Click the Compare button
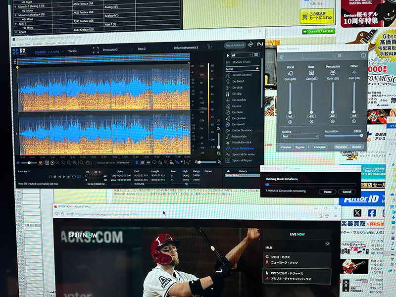 click(x=319, y=147)
